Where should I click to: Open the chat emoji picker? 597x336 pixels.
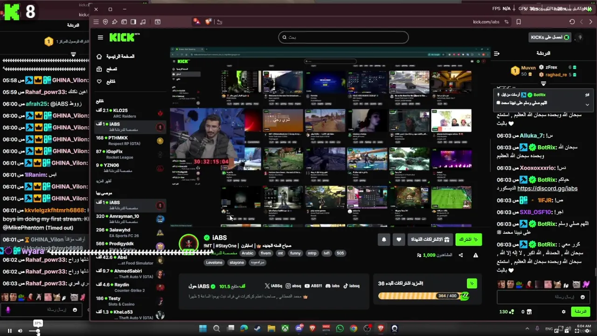pos(583,297)
